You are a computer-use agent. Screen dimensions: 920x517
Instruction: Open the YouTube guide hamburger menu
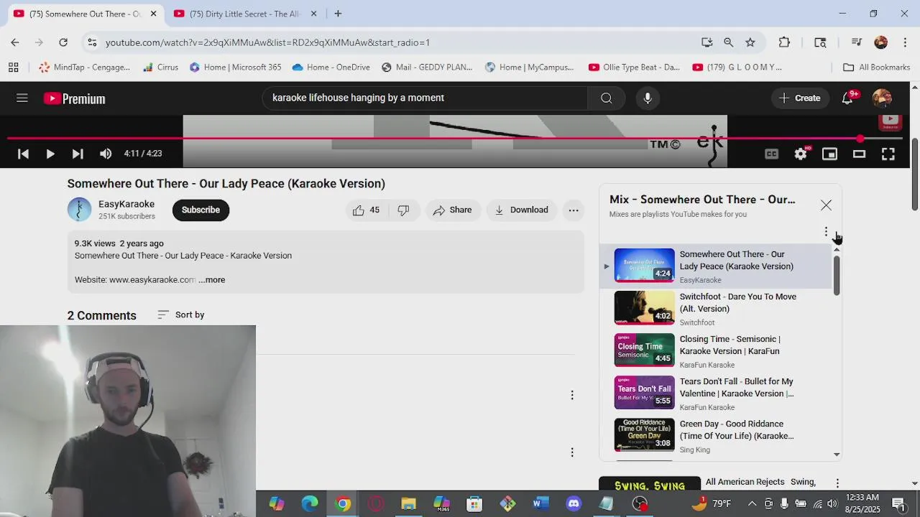pyautogui.click(x=22, y=98)
